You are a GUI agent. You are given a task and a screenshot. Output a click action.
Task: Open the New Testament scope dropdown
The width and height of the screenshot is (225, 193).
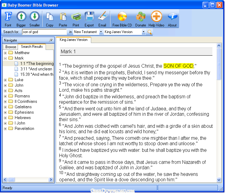101,32
